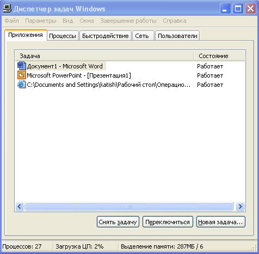Open the Справка menu
This screenshot has height=254, width=259.
(x=175, y=21)
